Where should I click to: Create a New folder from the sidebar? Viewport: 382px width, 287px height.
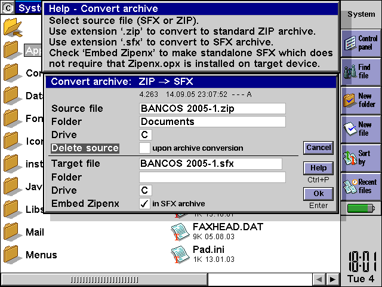point(361,100)
